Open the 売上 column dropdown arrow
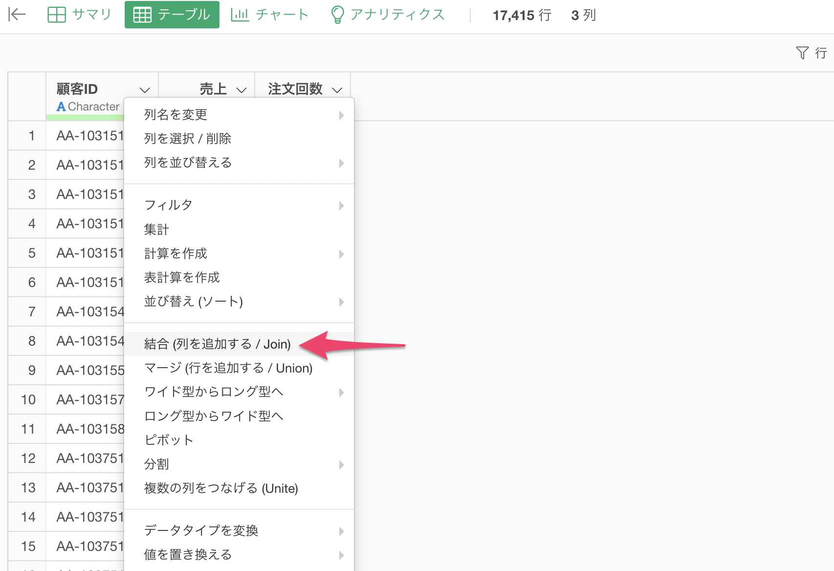 (241, 90)
